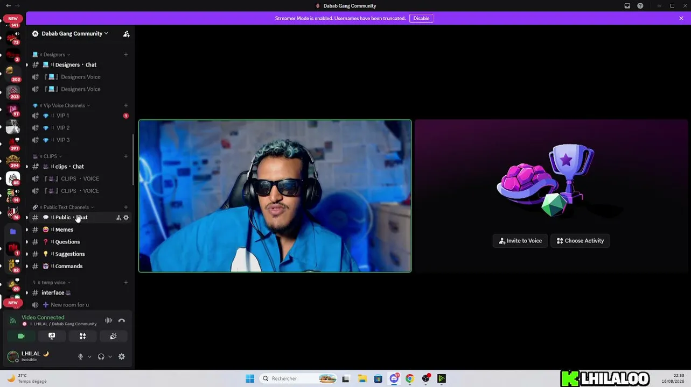Create a channel in CLIPS category
Screen dimensions: 691x387
click(126, 156)
